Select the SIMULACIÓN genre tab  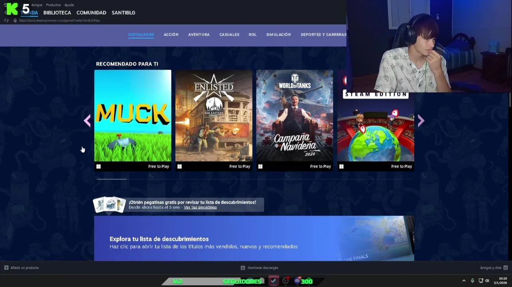279,35
